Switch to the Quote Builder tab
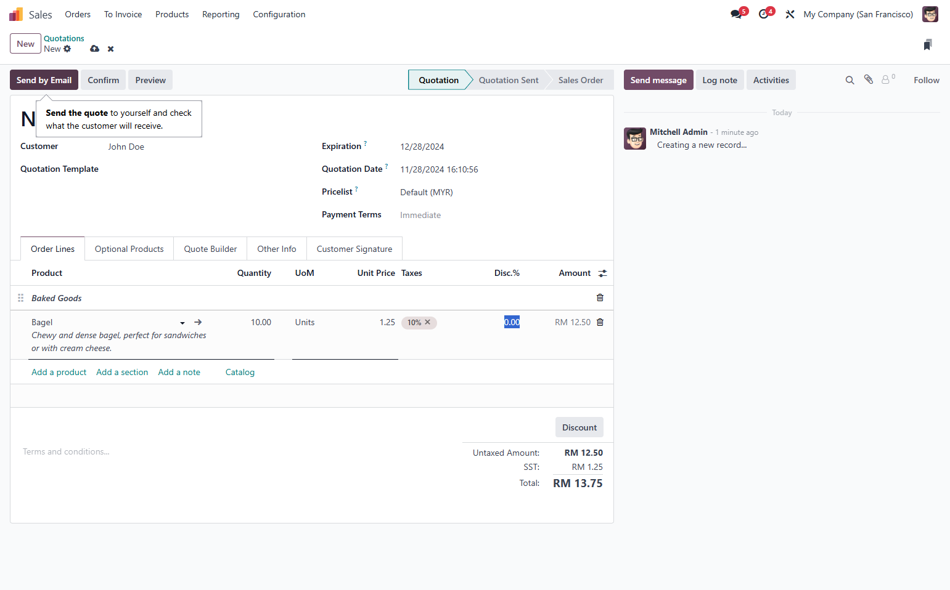This screenshot has width=950, height=590. [210, 249]
